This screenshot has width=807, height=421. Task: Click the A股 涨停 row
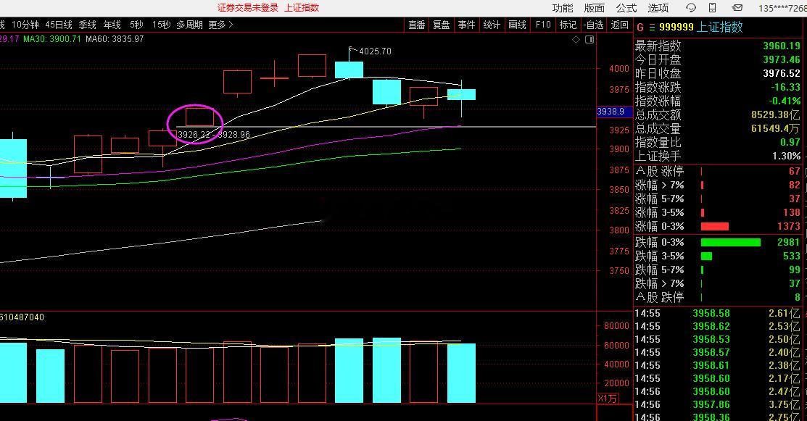(717, 171)
